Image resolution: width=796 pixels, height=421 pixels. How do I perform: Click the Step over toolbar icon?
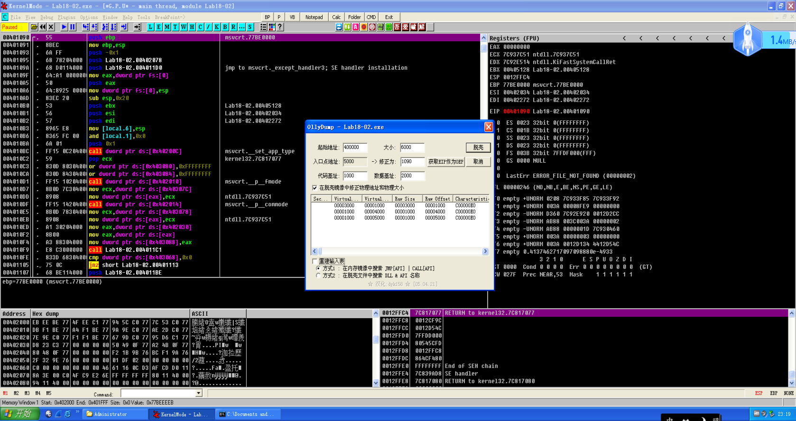pos(94,27)
